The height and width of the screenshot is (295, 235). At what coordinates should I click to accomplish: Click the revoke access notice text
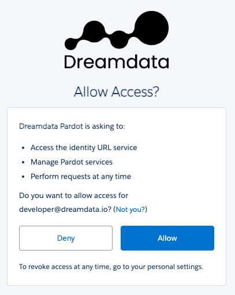[111, 267]
